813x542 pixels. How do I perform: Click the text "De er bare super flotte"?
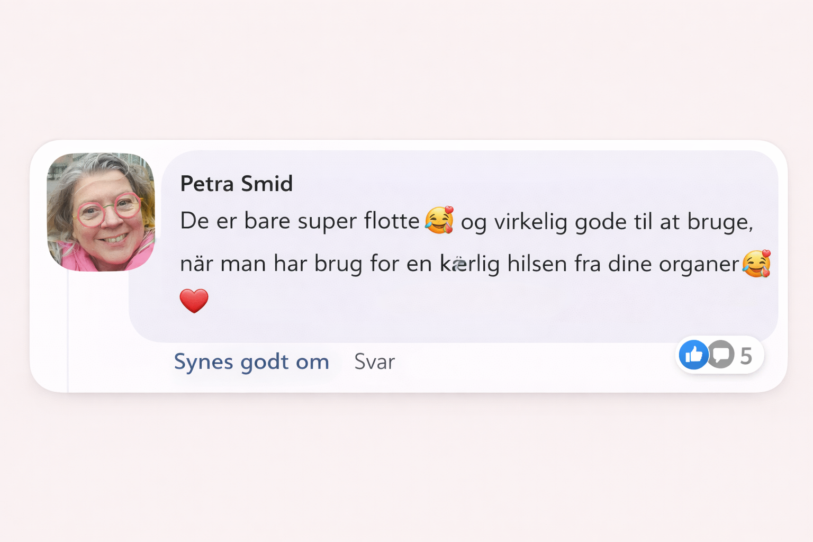[300, 221]
